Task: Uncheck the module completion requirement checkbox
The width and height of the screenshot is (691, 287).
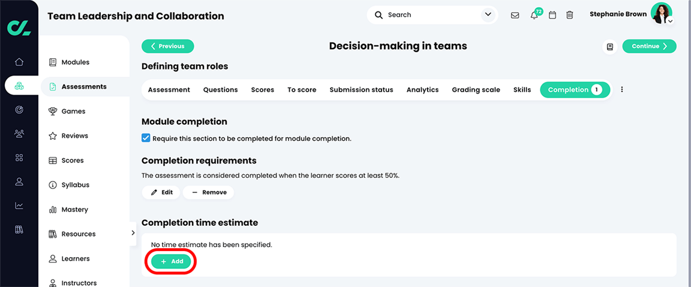Action: [x=146, y=138]
